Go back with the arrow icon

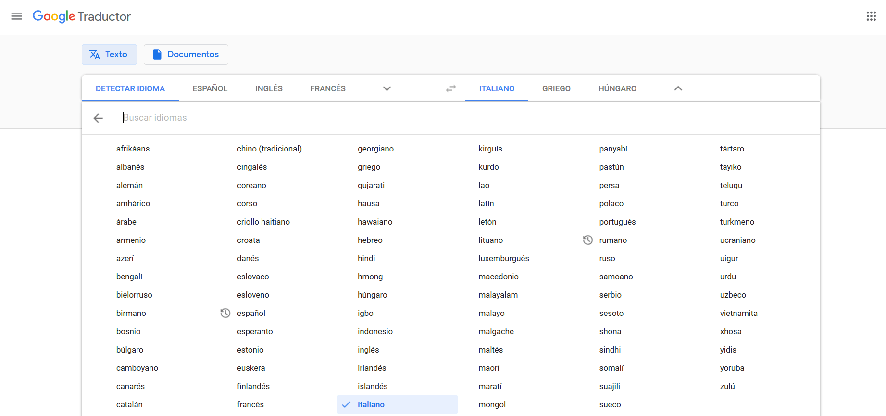tap(98, 118)
